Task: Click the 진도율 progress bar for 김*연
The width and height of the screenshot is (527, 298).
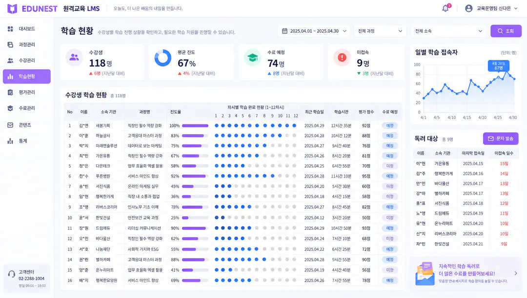Action: click(195, 126)
